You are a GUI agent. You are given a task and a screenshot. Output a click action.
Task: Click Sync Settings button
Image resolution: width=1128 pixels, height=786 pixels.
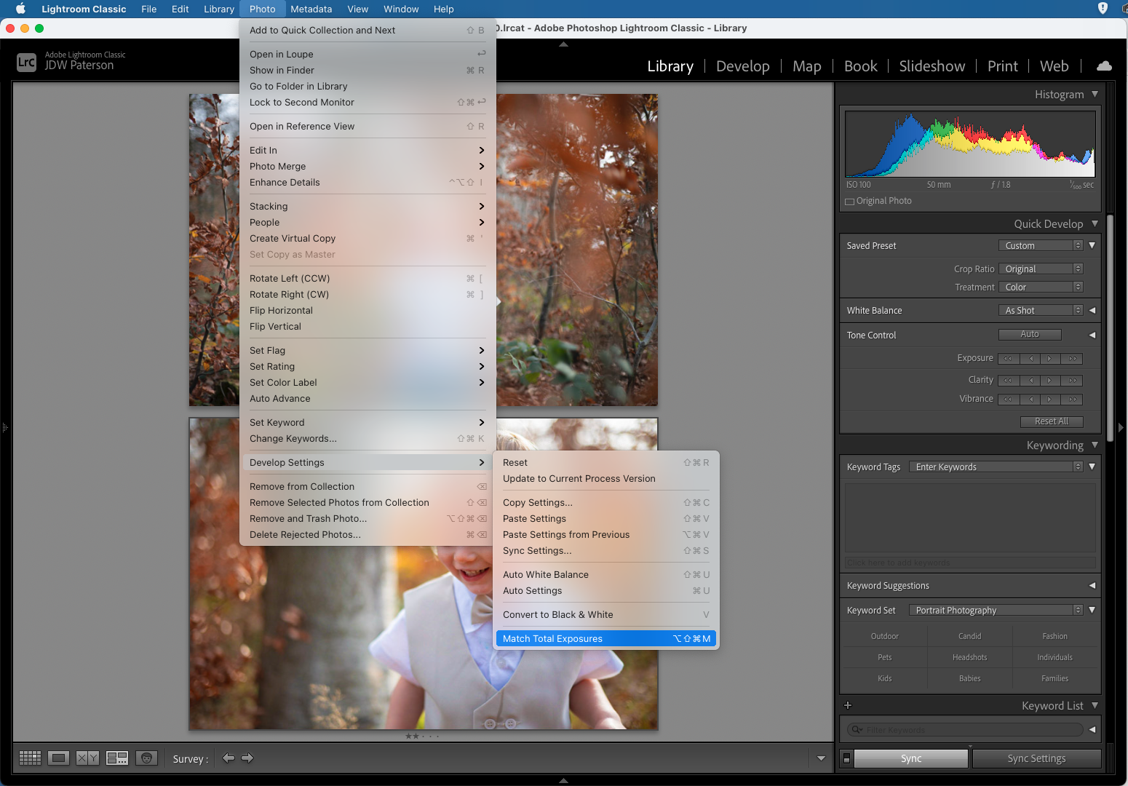click(x=1036, y=758)
